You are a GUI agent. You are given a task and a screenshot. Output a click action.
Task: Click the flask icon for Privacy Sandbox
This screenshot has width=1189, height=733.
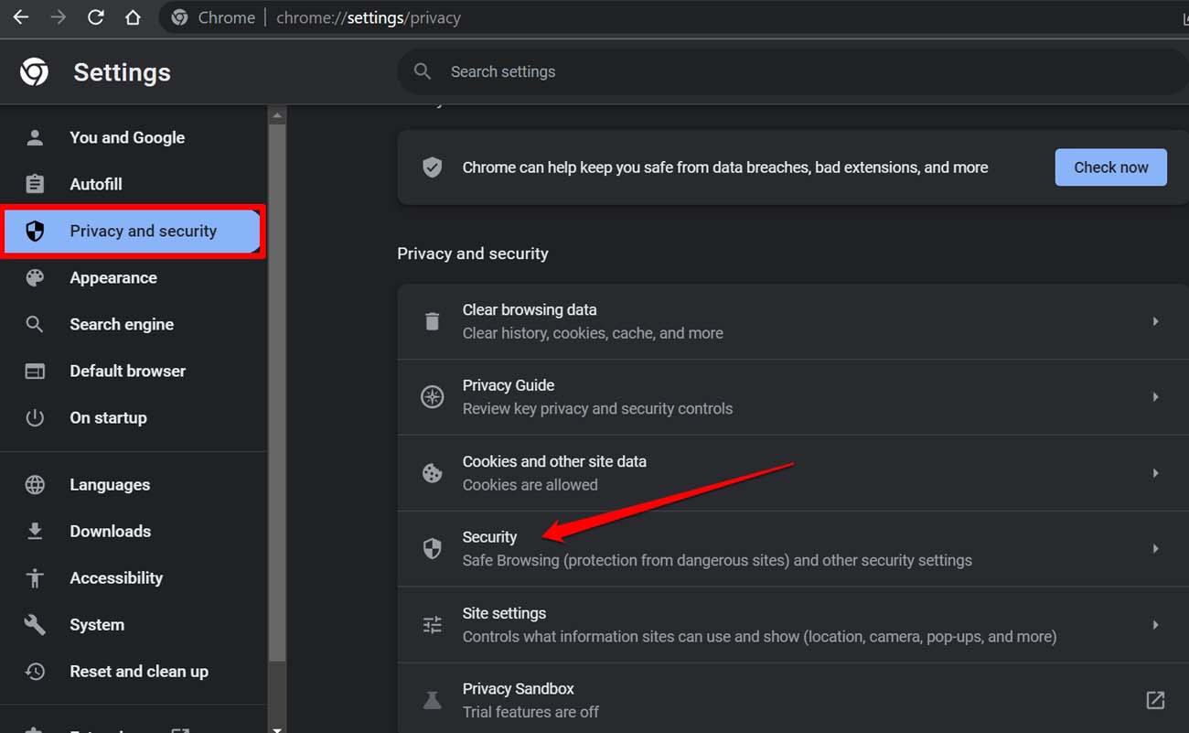[x=432, y=700]
